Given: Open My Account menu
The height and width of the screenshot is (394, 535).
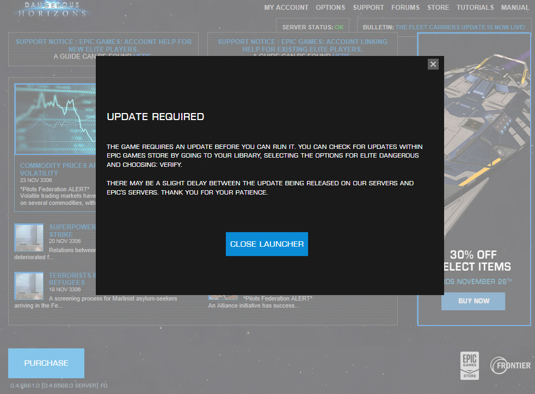Looking at the screenshot, I should (286, 8).
